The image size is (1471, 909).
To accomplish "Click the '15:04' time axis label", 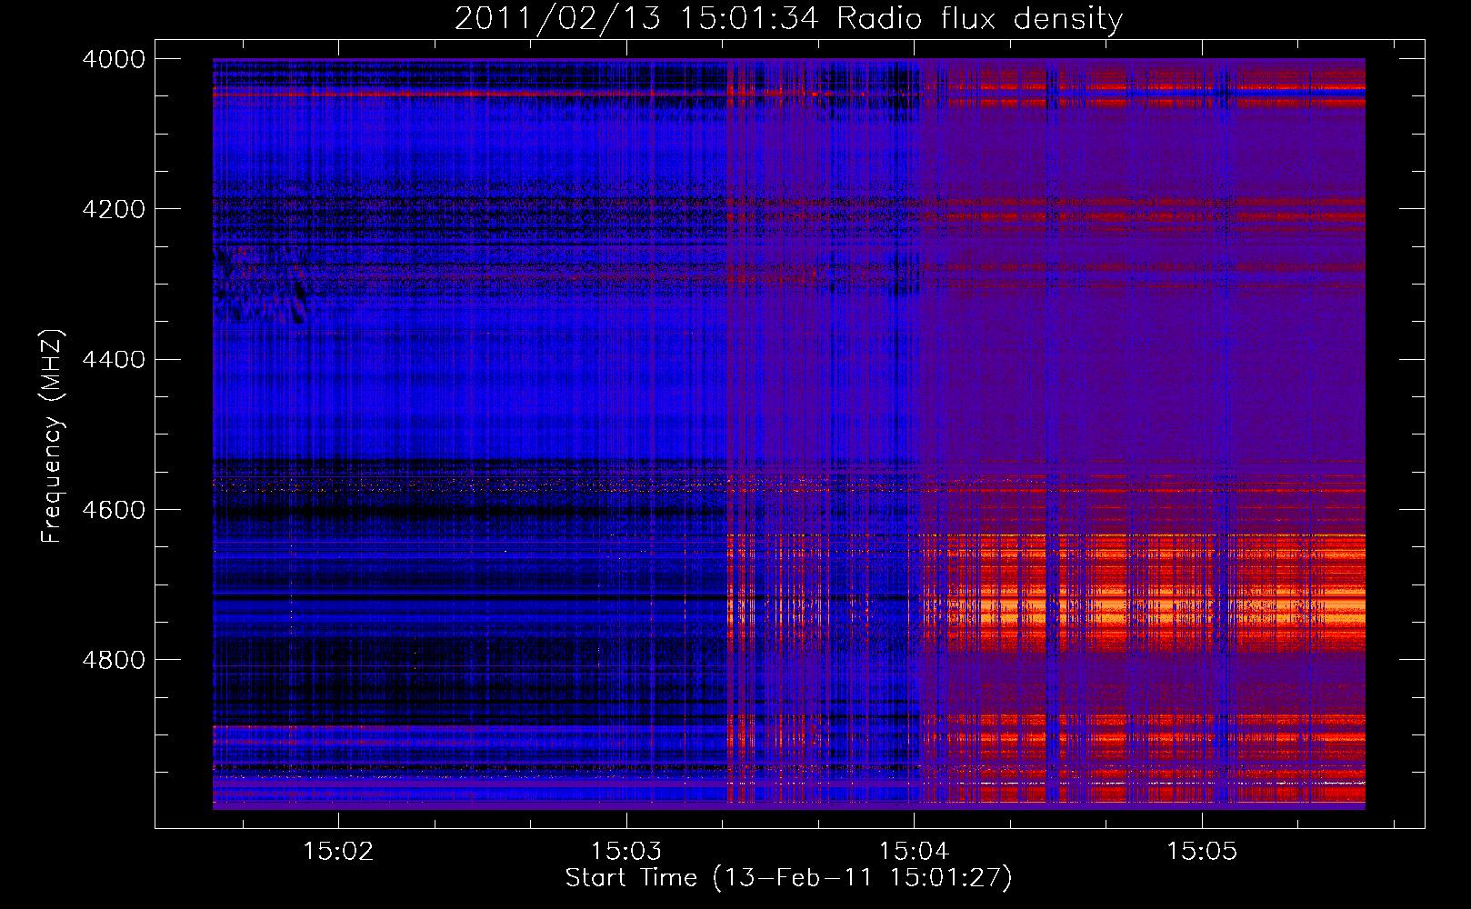I will click(914, 852).
